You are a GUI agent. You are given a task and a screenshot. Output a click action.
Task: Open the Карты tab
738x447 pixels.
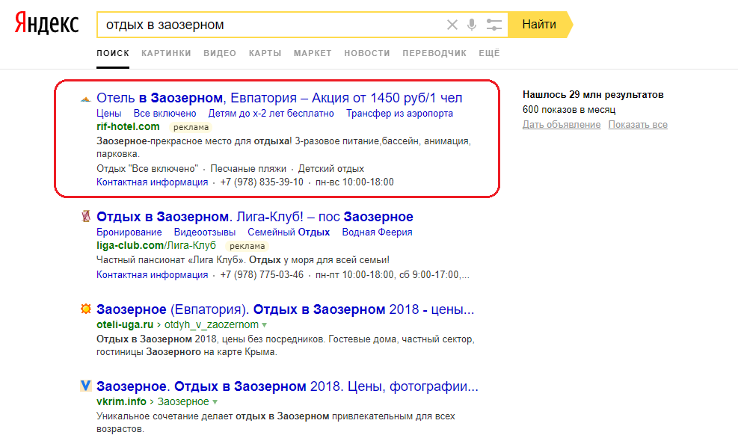pos(265,53)
